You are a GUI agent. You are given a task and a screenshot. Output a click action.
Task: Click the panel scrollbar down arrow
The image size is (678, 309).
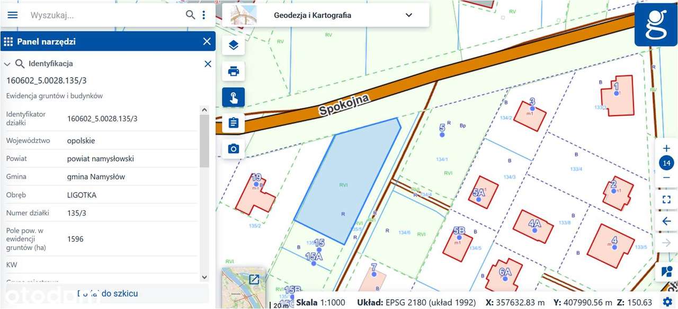205,277
